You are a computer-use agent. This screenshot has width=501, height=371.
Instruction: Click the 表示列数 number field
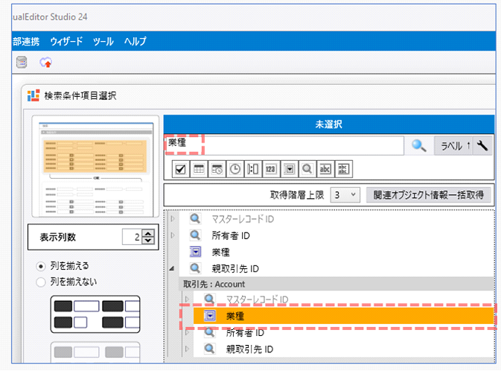click(x=132, y=237)
